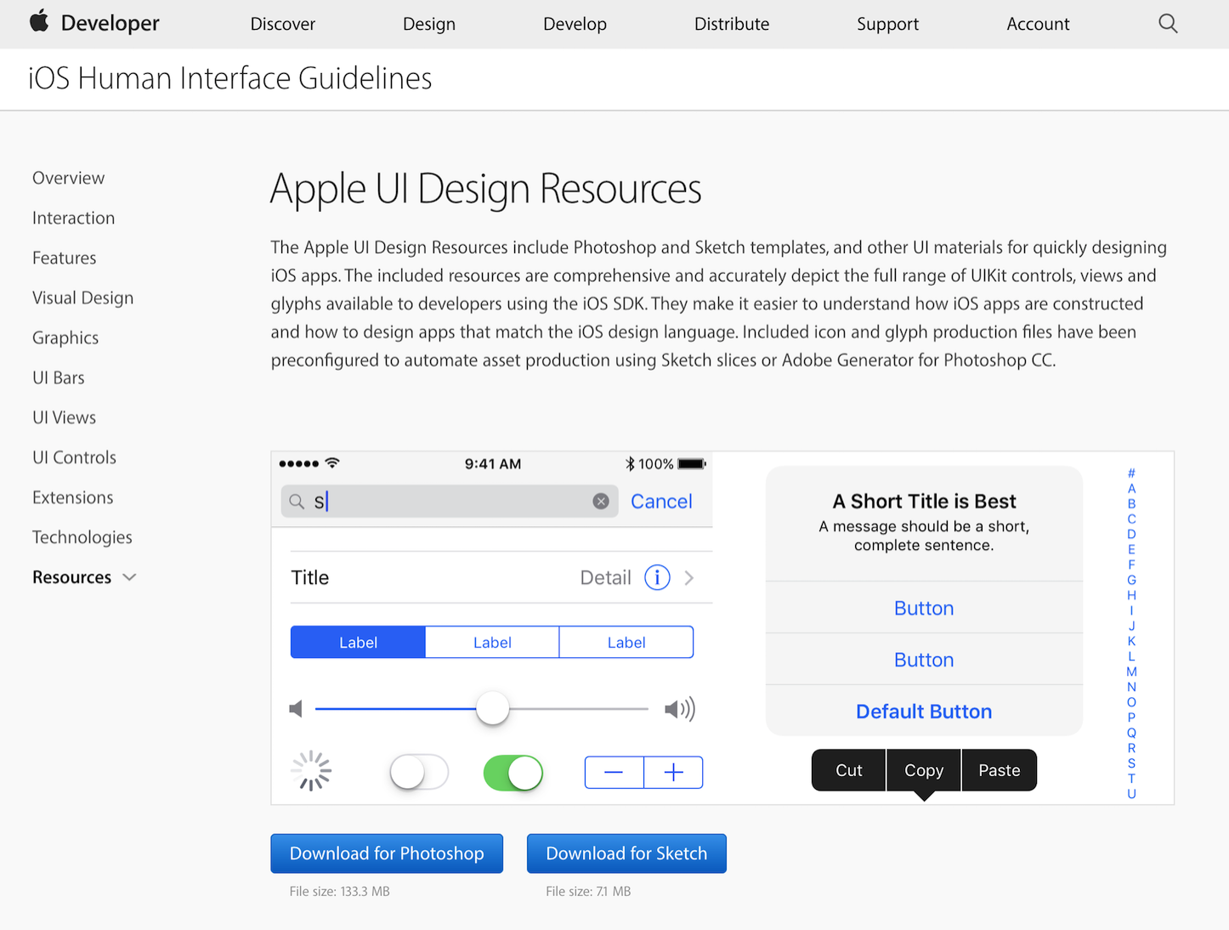Open the Discover menu
This screenshot has height=930, width=1229.
coord(283,24)
